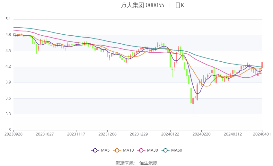The height and width of the screenshot is (166, 273).
Task: Click the lowest candlestick with long wick near 3.3
Action: (193, 103)
